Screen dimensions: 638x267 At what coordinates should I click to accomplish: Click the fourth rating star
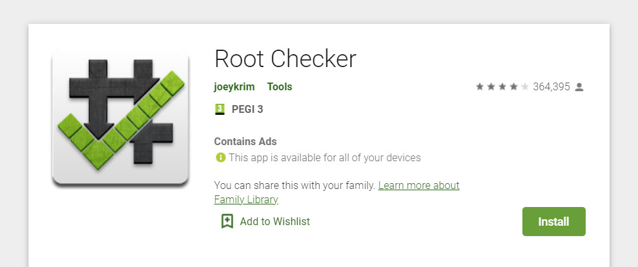click(x=514, y=86)
